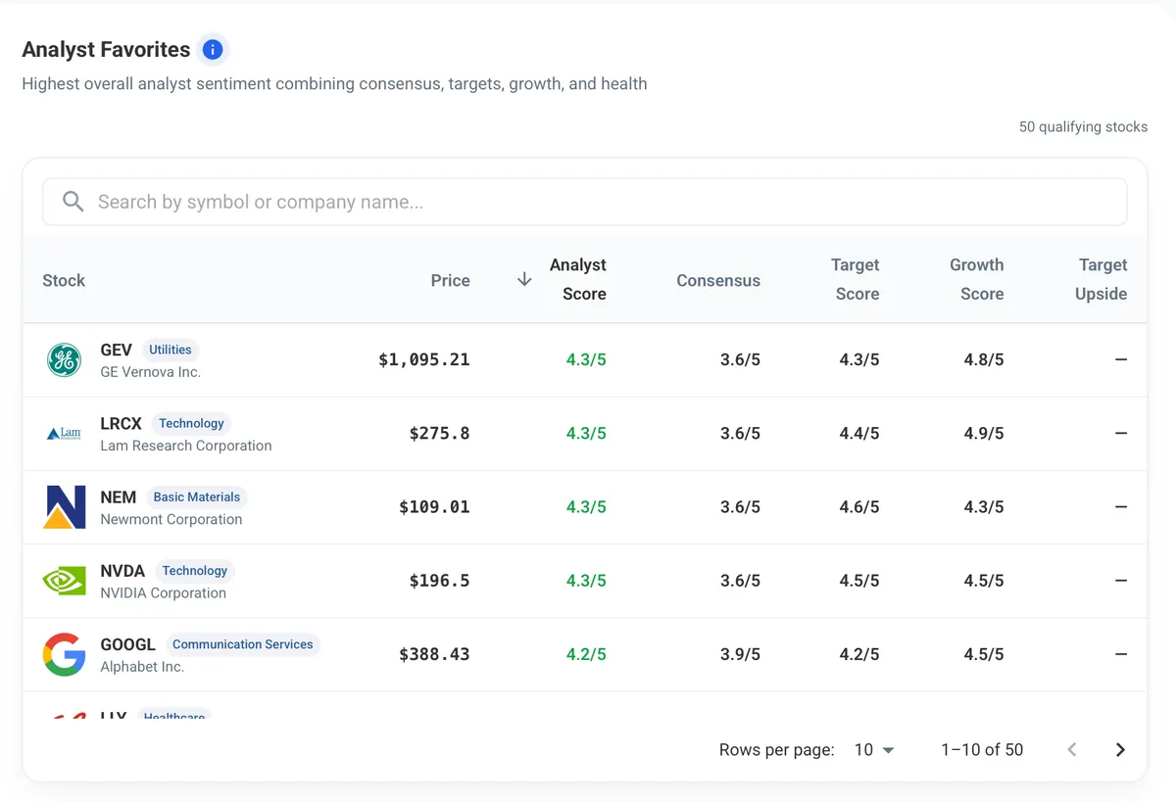
Task: Click the $1,095.21 price value
Action: tap(424, 359)
